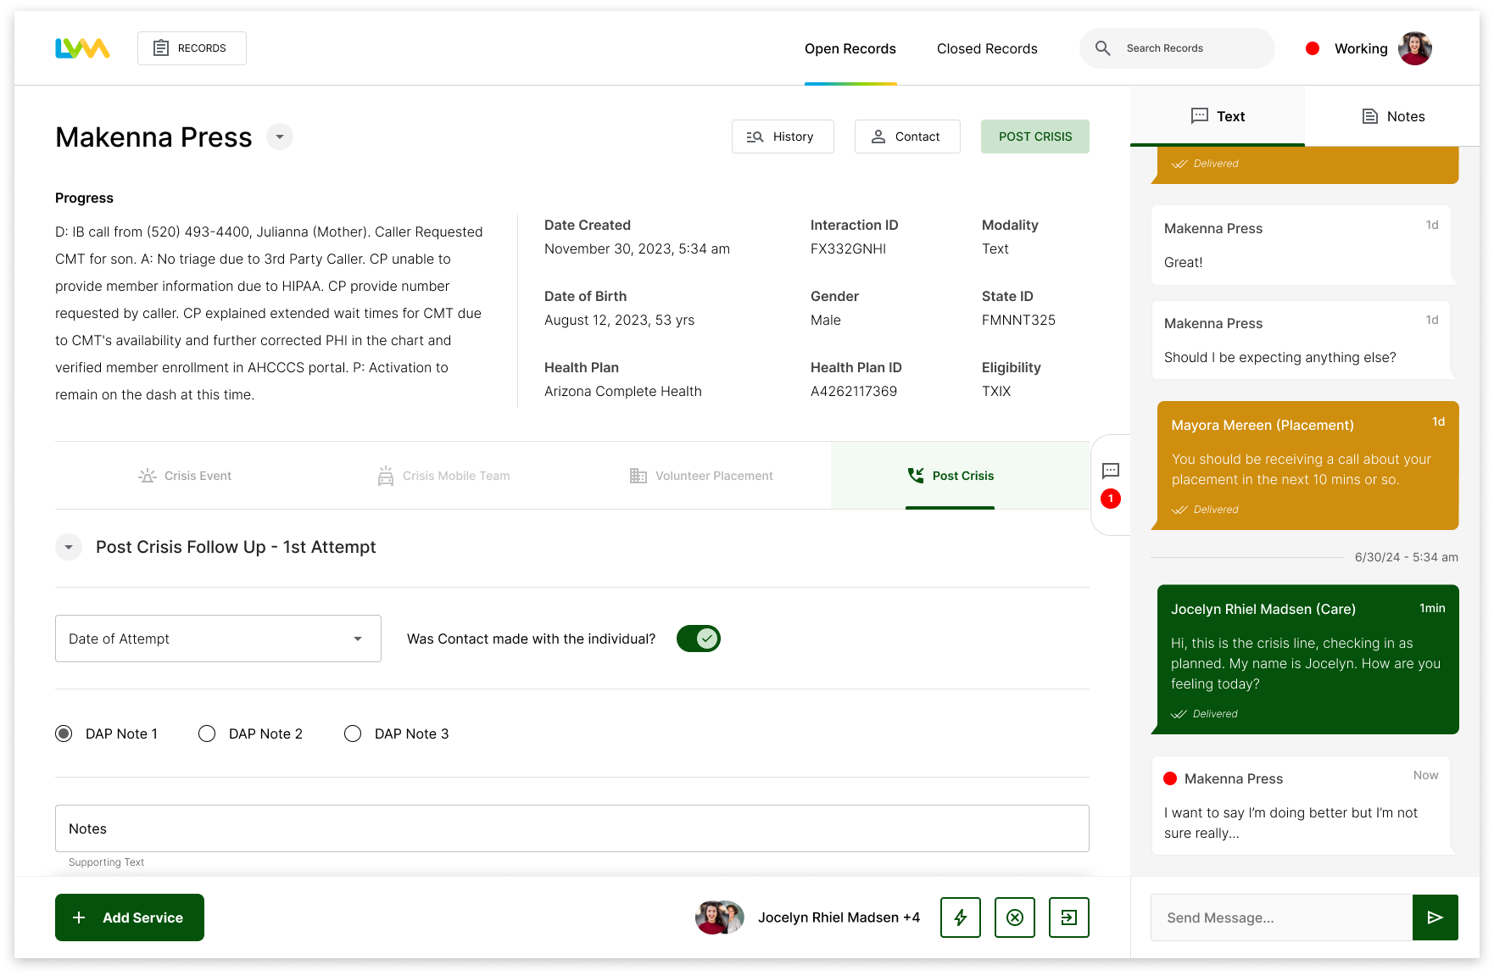Switch to Open Records tab

(850, 49)
